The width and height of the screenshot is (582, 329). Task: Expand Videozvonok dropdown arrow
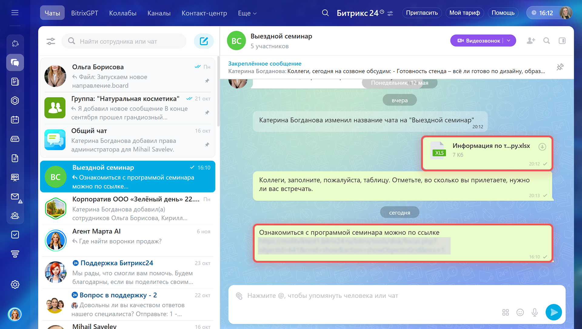tap(509, 41)
